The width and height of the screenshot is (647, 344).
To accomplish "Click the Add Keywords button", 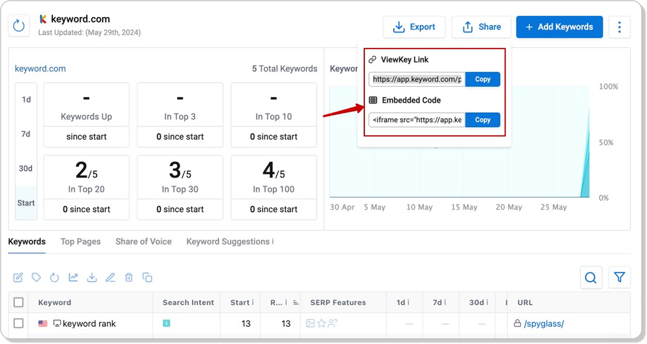I will click(559, 27).
